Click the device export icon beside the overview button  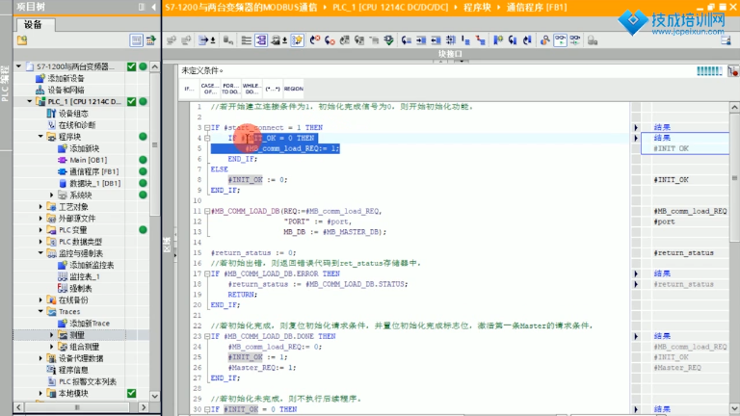point(151,40)
